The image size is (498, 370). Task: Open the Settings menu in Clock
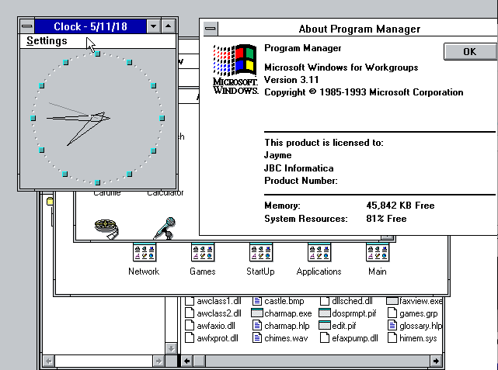[x=47, y=41]
